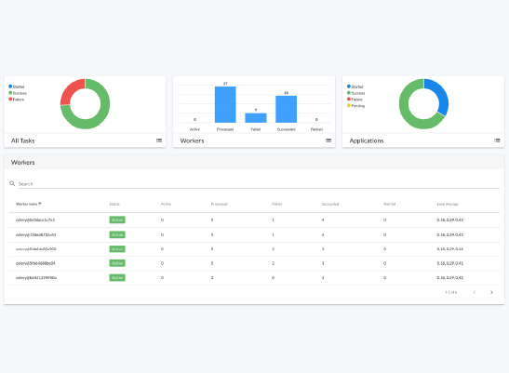
Task: Open the list icon on Applications card
Action: tap(497, 140)
